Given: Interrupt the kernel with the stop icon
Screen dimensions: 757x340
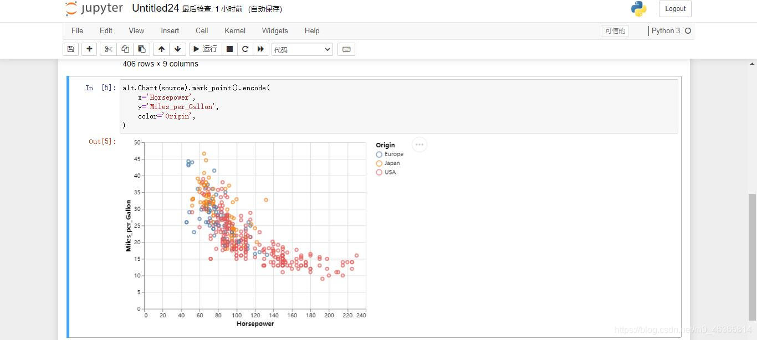Looking at the screenshot, I should [229, 49].
